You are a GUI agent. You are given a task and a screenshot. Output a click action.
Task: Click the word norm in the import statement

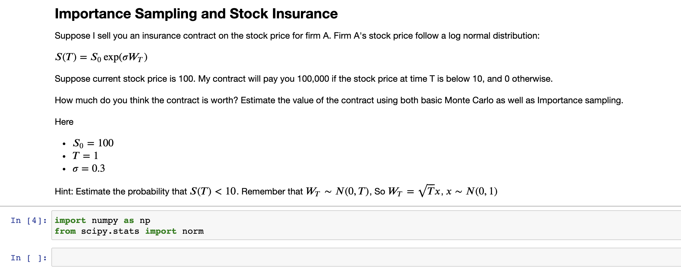point(192,231)
